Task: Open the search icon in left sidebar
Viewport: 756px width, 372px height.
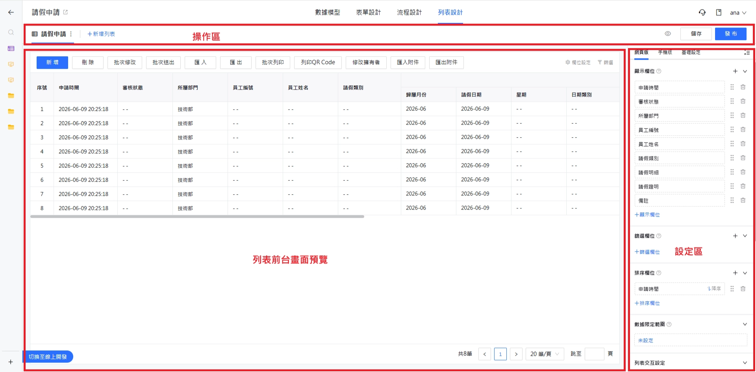Action: click(x=11, y=32)
